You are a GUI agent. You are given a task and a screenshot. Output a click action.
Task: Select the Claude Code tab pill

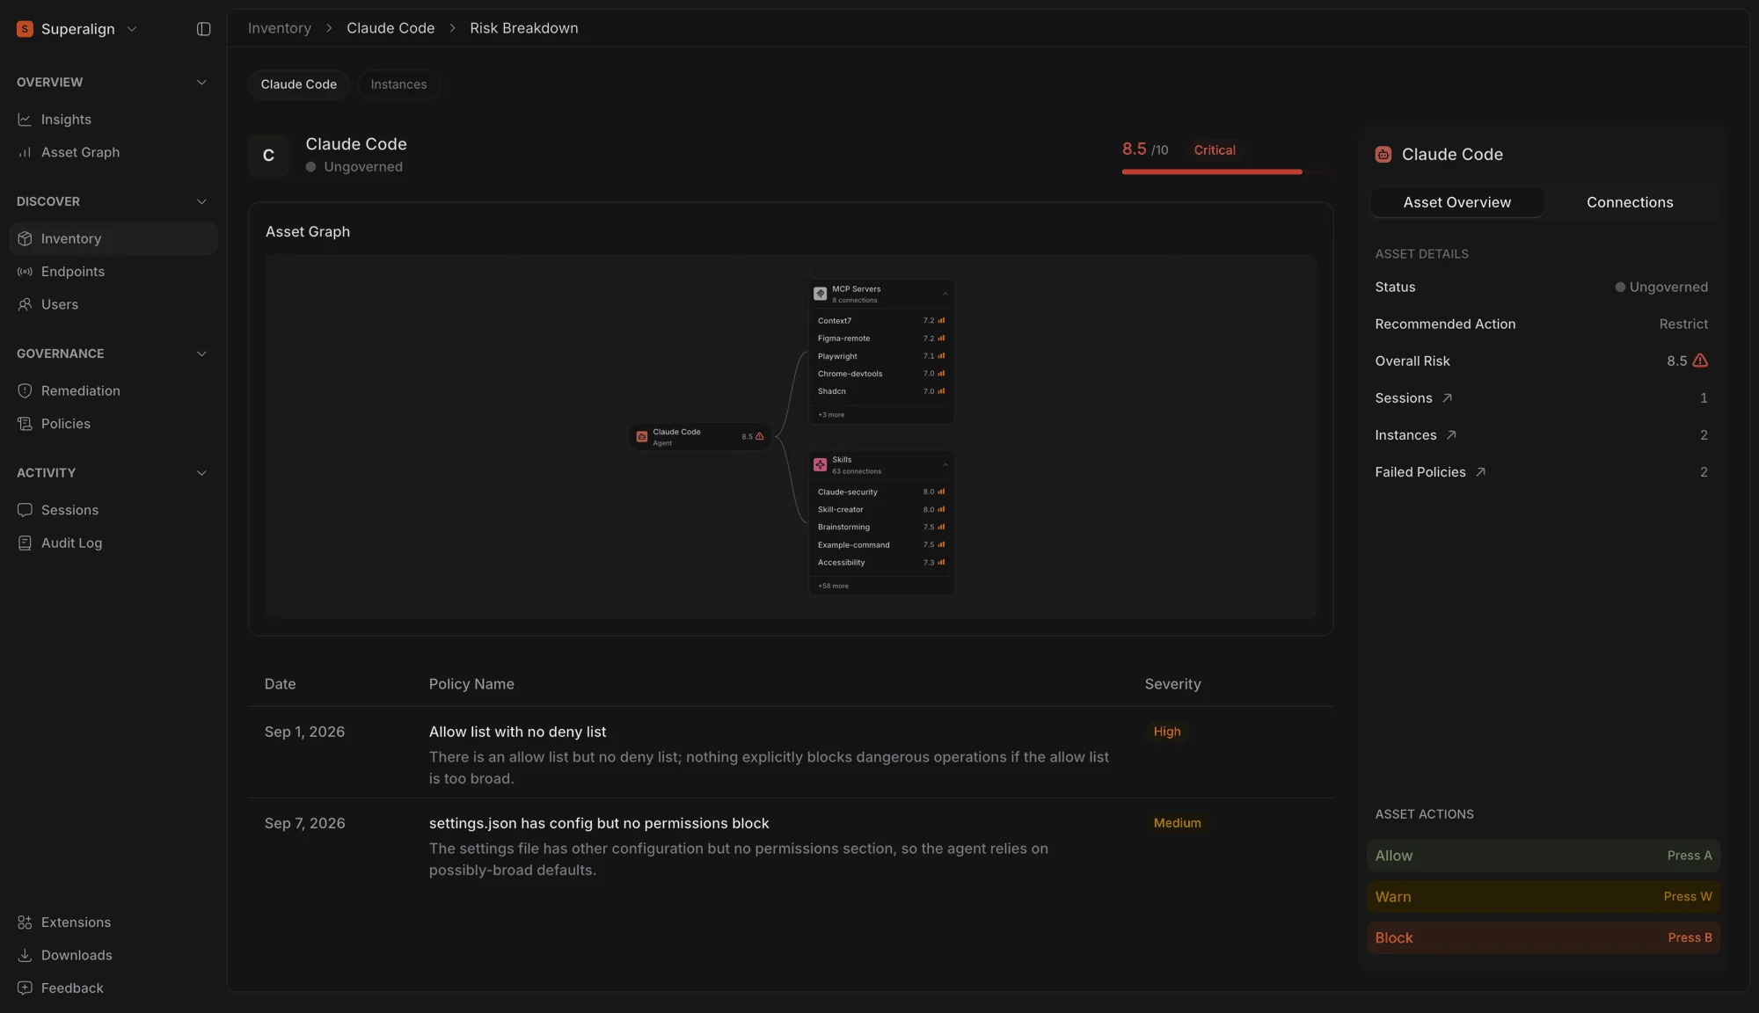pyautogui.click(x=299, y=84)
